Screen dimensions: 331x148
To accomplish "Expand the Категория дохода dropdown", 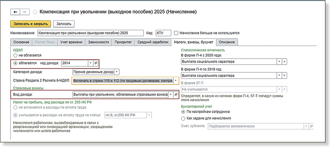I will click(x=117, y=72).
